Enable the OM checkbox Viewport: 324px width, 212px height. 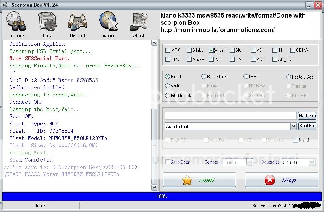(x=232, y=59)
